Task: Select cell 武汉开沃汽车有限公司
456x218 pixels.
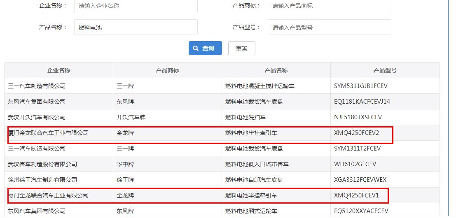Action: (x=59, y=117)
